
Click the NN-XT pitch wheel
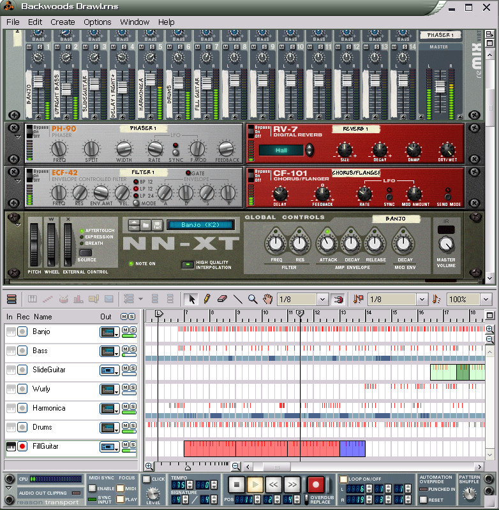(x=34, y=245)
